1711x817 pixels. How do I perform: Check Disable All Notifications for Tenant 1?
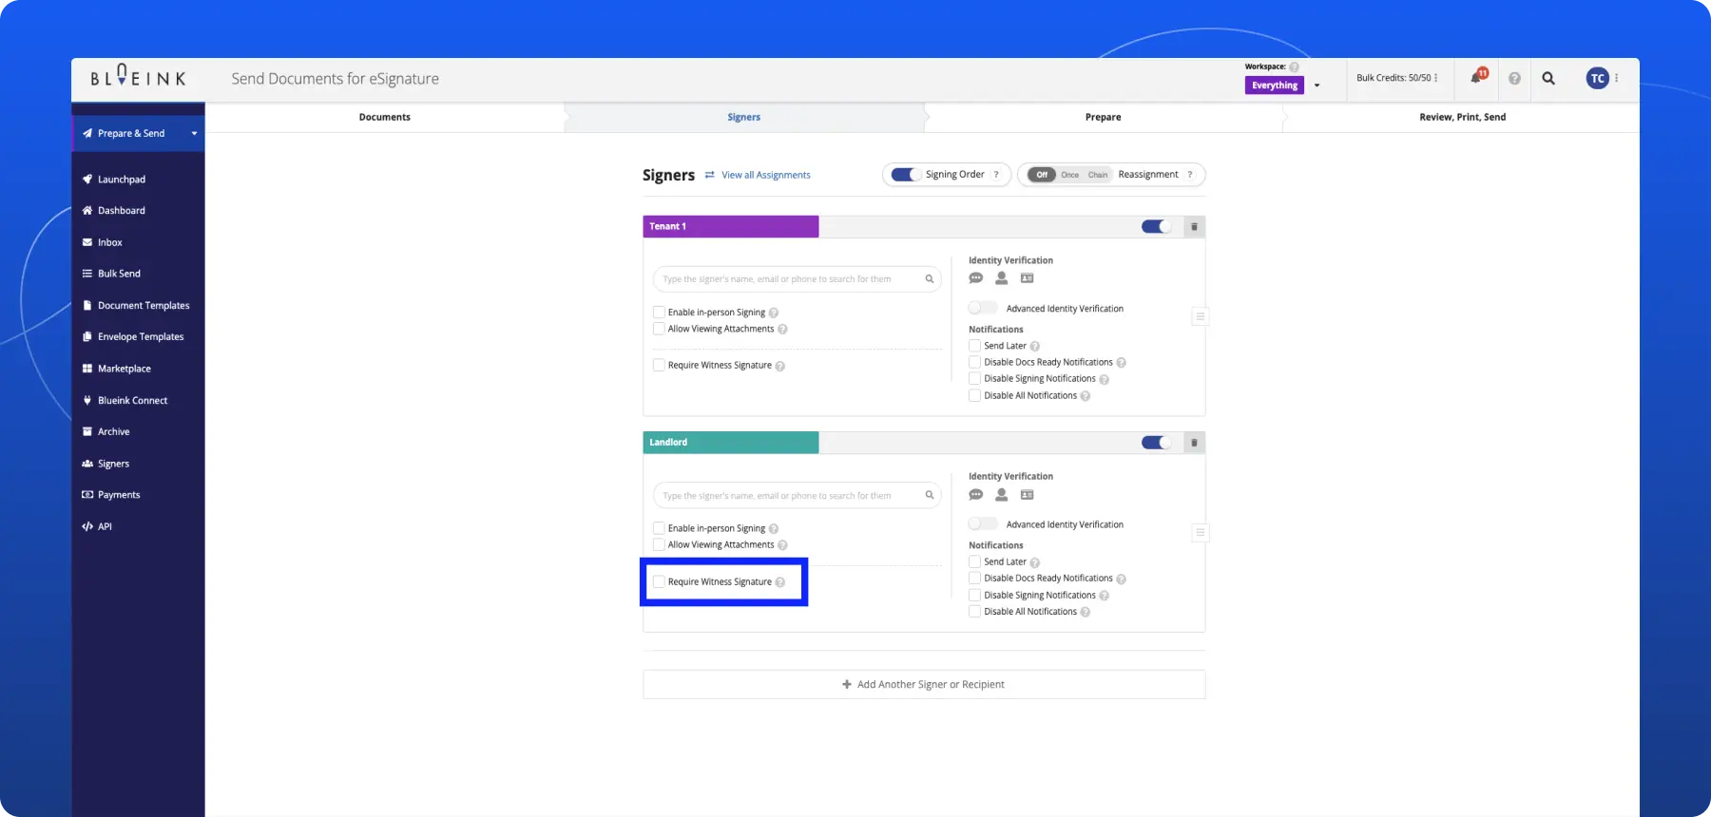click(974, 395)
